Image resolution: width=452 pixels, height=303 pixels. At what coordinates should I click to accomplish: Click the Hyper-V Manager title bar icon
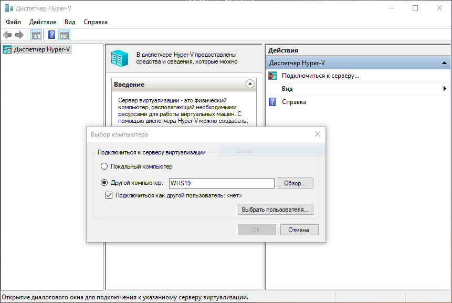[8, 8]
